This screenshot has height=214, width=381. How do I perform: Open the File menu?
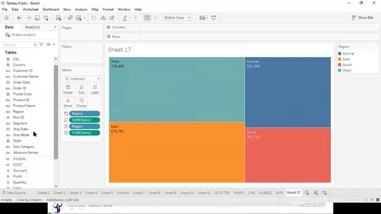5,10
